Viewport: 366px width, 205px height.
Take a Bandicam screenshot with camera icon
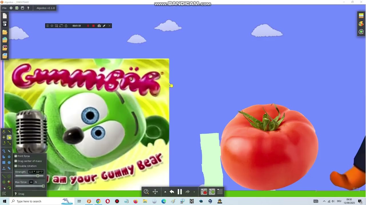click(99, 26)
